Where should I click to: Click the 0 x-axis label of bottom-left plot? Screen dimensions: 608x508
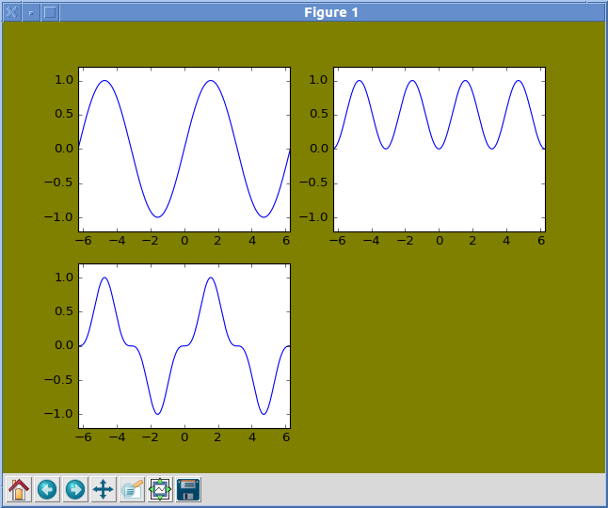click(x=184, y=438)
